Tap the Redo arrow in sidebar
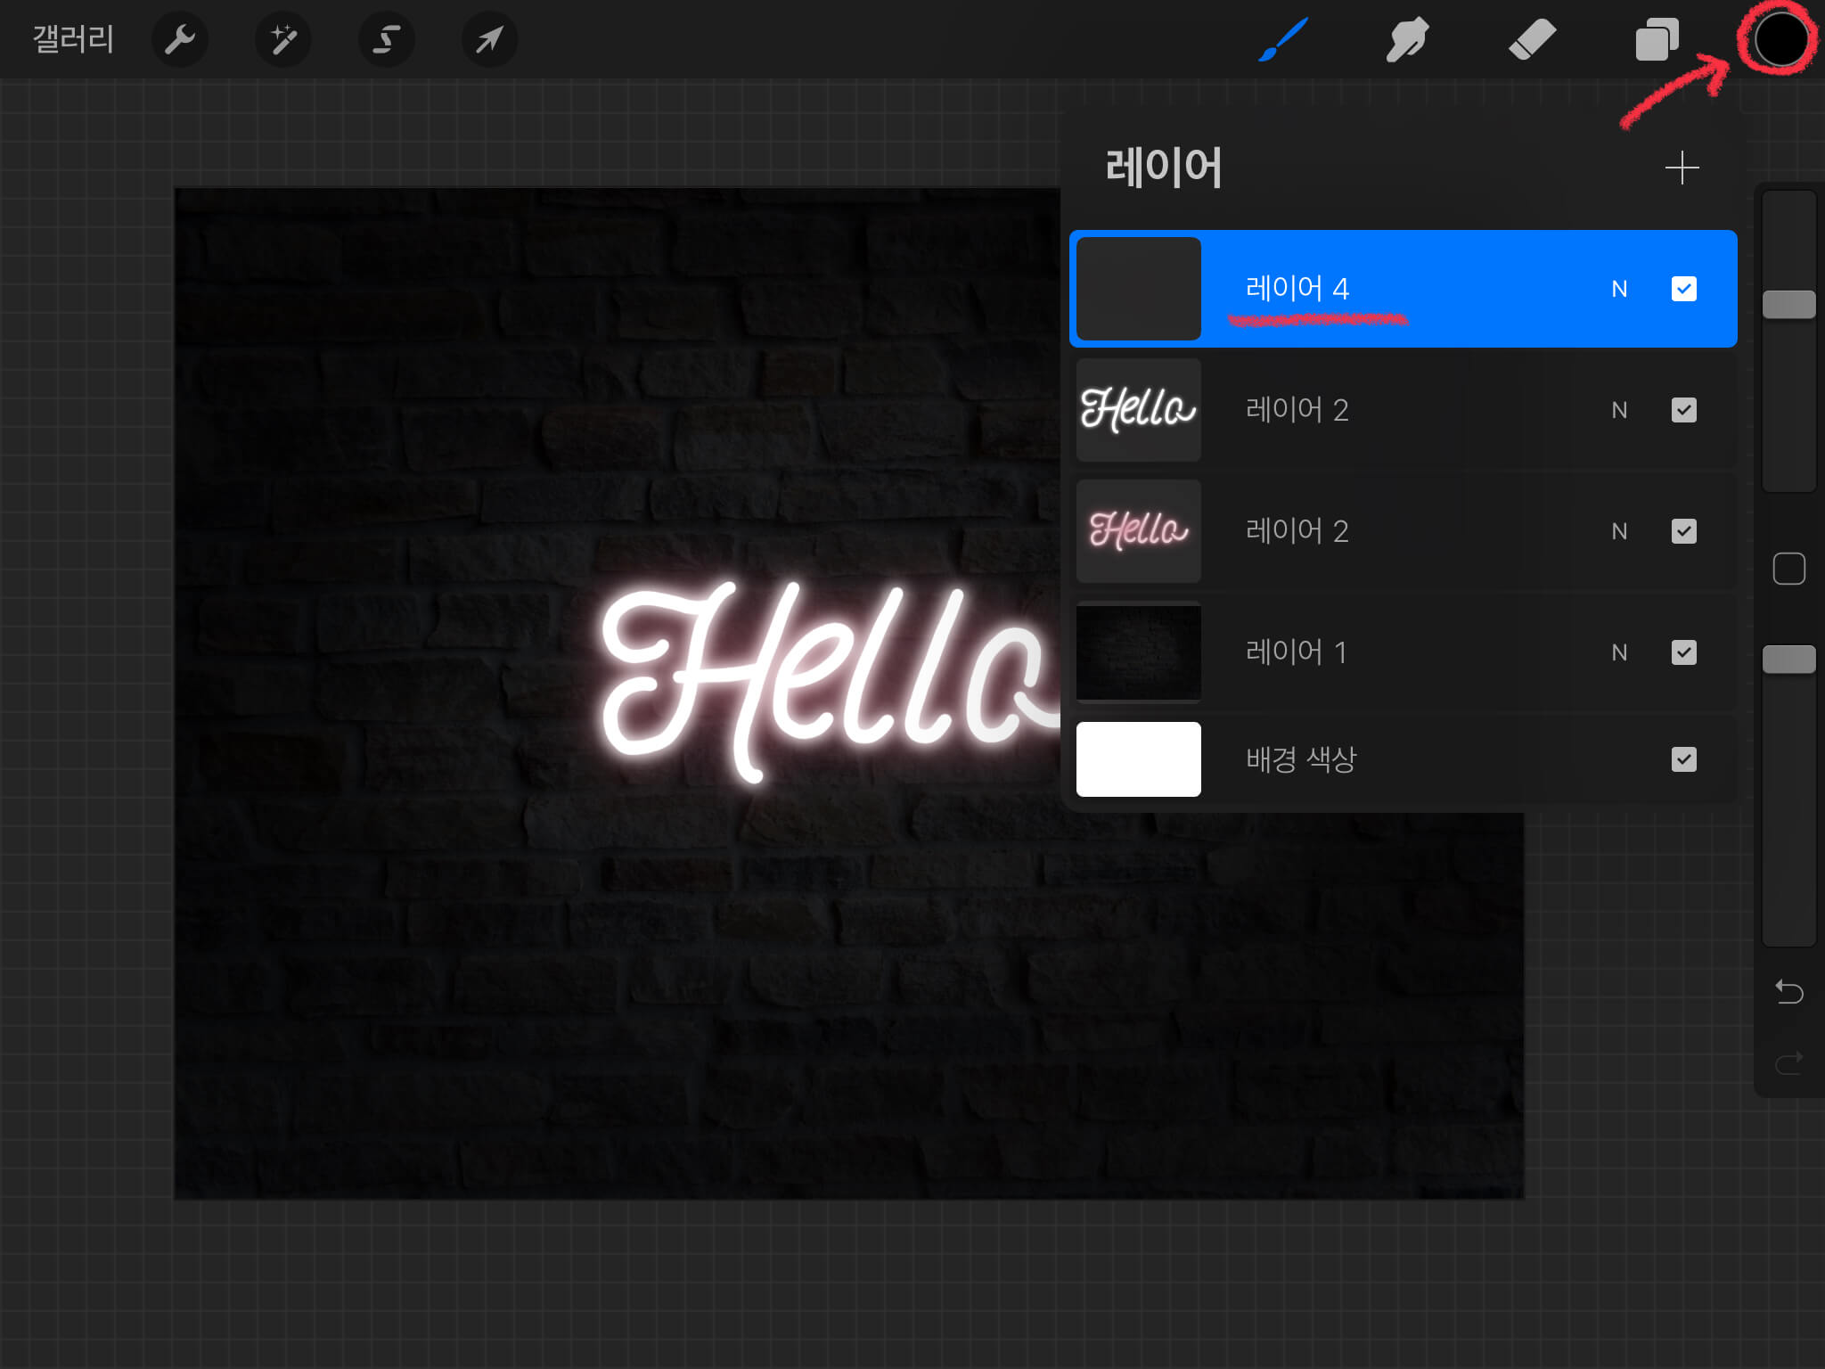1825x1369 pixels. click(1788, 1062)
